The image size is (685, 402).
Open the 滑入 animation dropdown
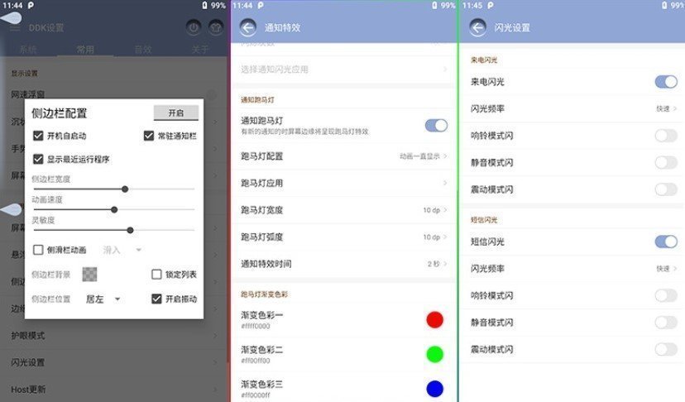point(122,250)
